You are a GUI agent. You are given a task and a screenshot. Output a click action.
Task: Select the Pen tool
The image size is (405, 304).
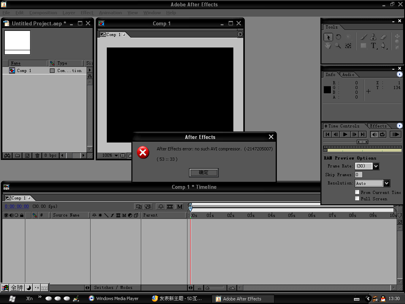[x=383, y=46]
